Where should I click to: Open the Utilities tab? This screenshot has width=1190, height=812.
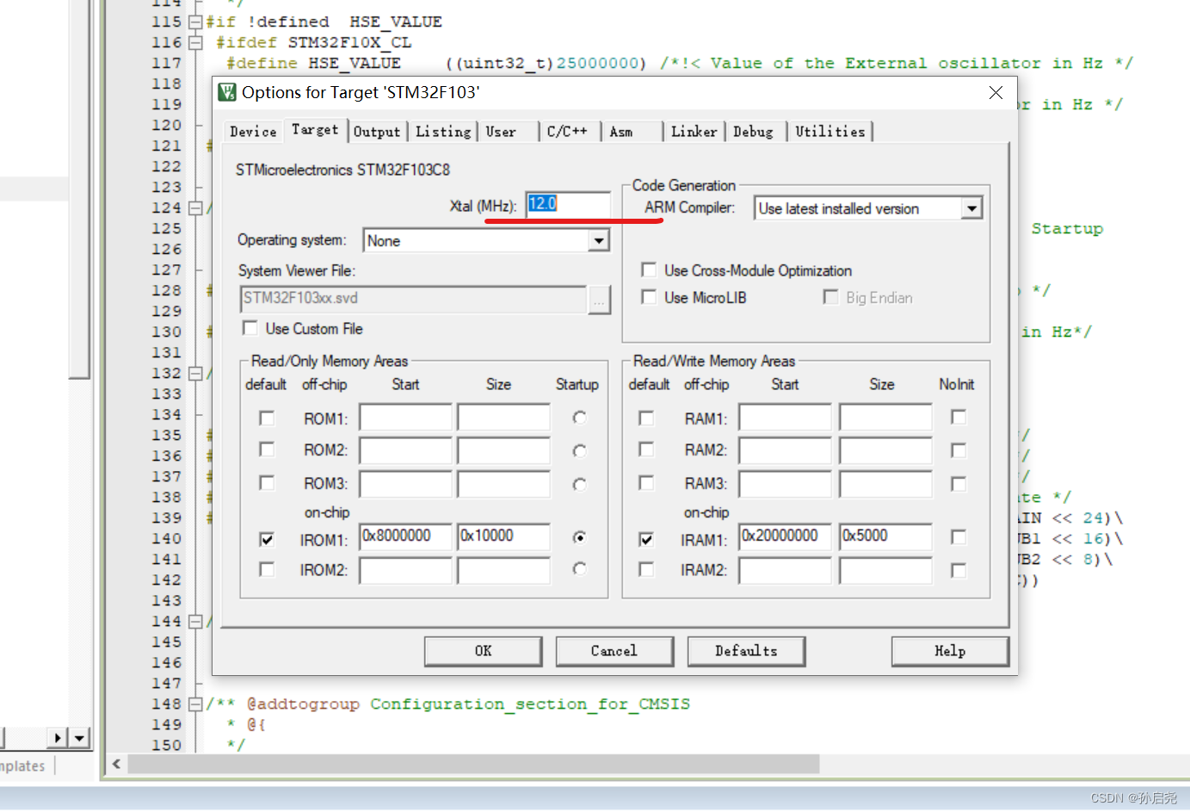click(830, 132)
